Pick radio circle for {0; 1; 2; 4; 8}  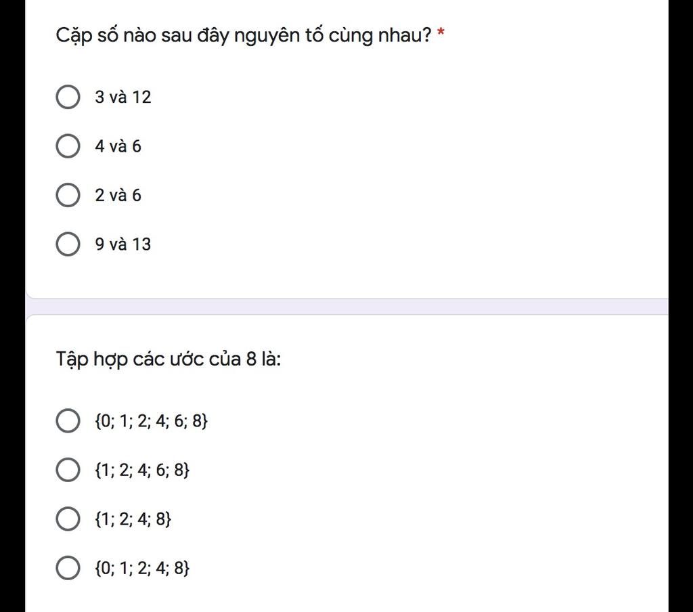tap(67, 568)
